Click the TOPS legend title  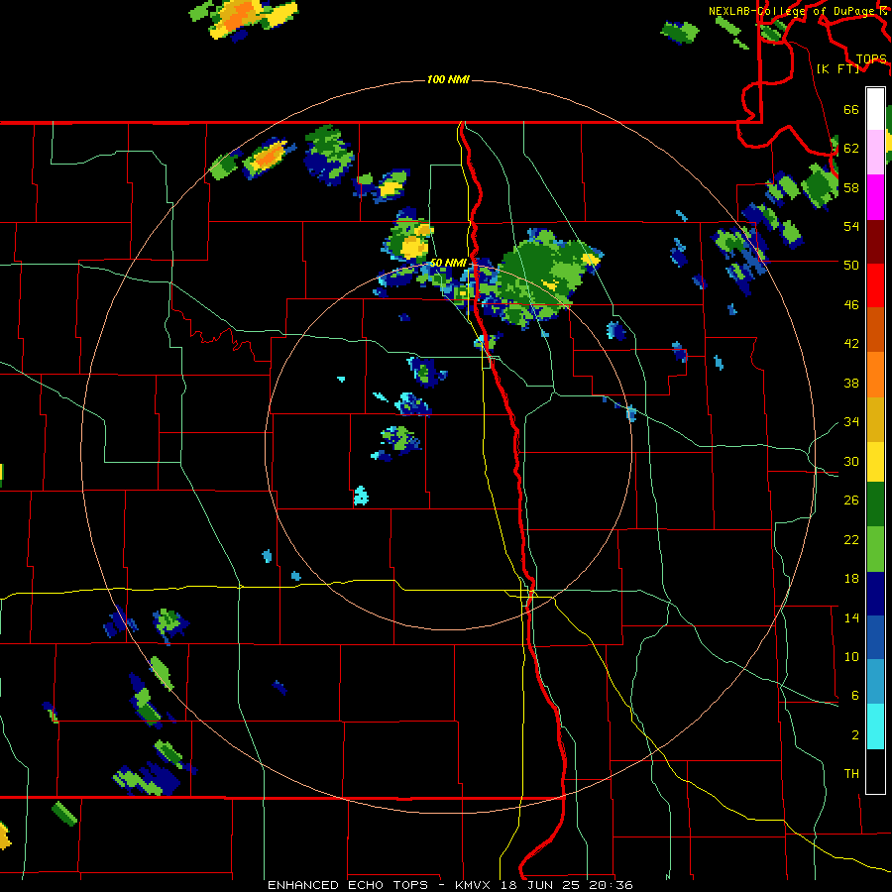(x=871, y=59)
